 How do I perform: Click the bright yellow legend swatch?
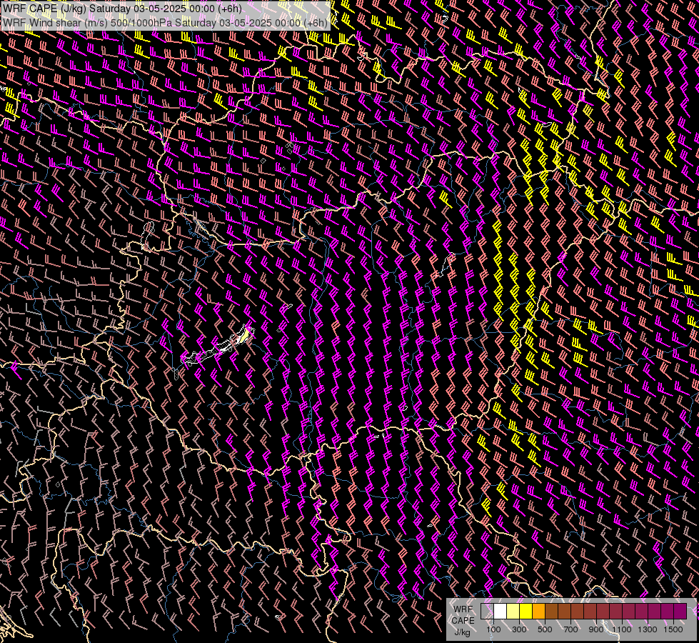tap(525, 611)
